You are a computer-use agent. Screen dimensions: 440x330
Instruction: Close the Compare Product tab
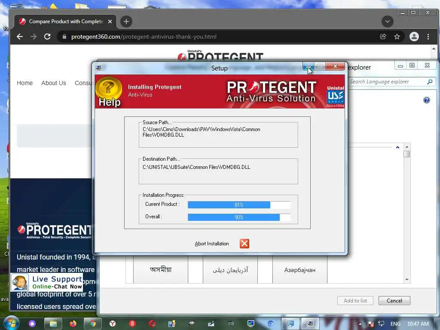pos(110,21)
